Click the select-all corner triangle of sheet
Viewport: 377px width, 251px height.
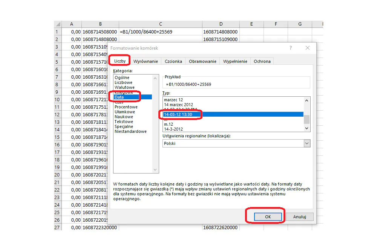[x=58, y=24]
